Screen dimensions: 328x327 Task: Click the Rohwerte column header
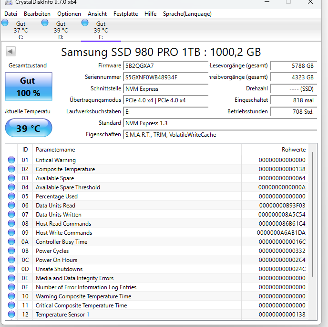pyautogui.click(x=275, y=150)
